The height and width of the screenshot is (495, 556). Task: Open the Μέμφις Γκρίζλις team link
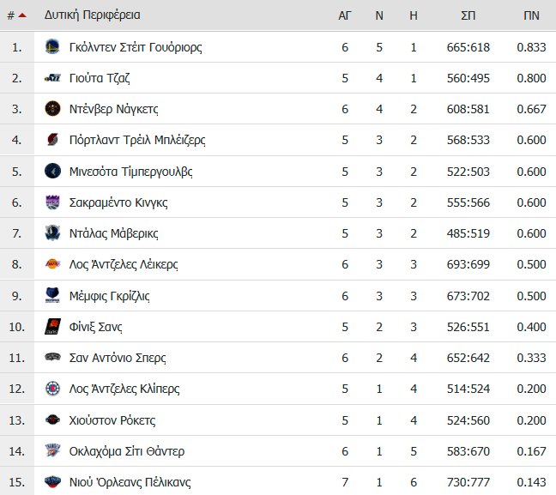110,296
